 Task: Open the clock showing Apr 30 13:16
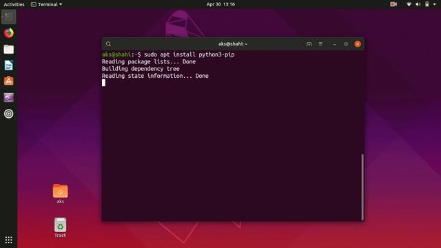pos(220,4)
